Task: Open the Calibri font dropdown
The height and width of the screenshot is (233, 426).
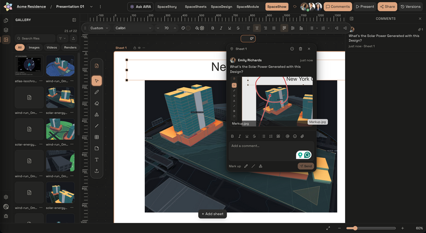Action: tap(133, 28)
